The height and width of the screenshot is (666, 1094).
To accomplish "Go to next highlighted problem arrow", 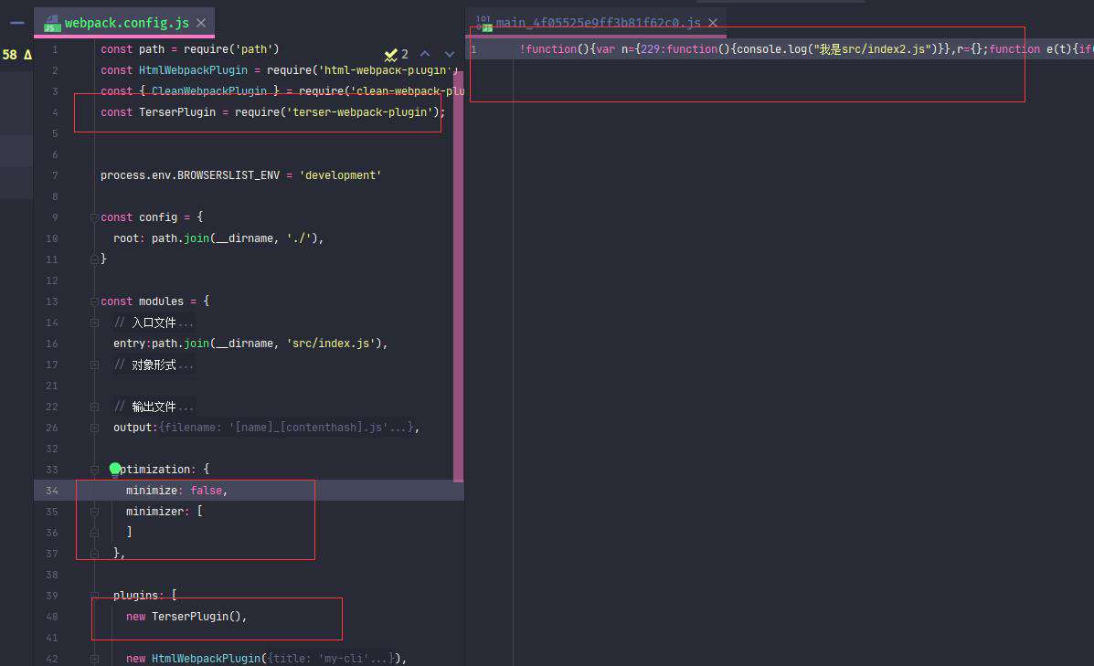I will point(450,54).
